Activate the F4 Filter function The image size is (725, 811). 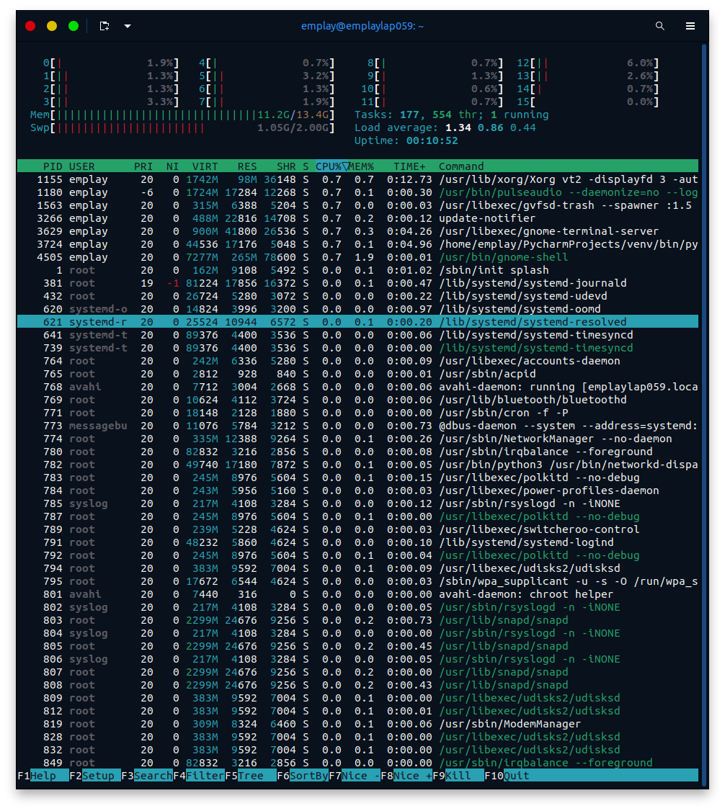click(x=200, y=776)
